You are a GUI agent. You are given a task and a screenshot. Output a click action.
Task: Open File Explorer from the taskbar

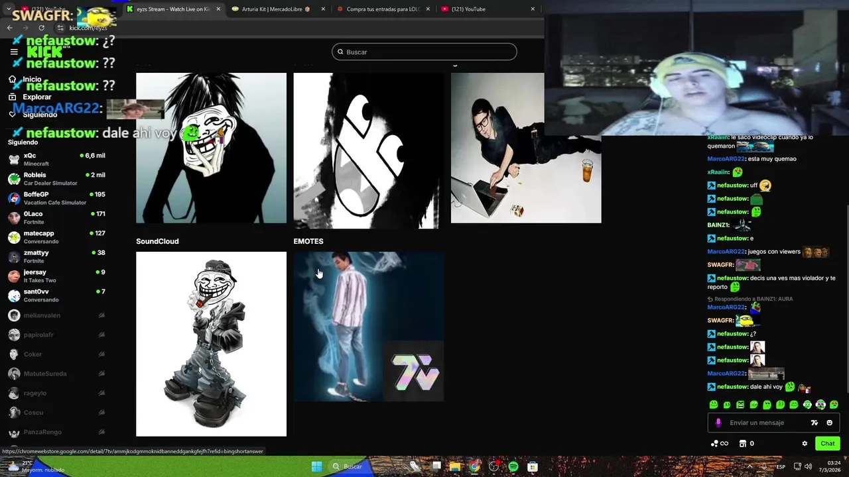pyautogui.click(x=454, y=467)
